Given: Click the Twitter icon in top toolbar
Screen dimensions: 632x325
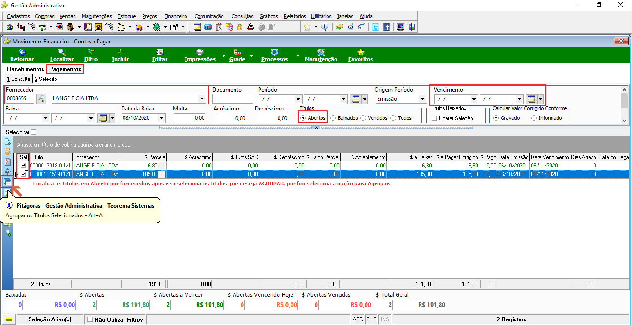Looking at the screenshot, I should 376,27.
